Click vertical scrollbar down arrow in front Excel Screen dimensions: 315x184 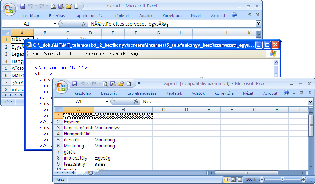pos(311,167)
